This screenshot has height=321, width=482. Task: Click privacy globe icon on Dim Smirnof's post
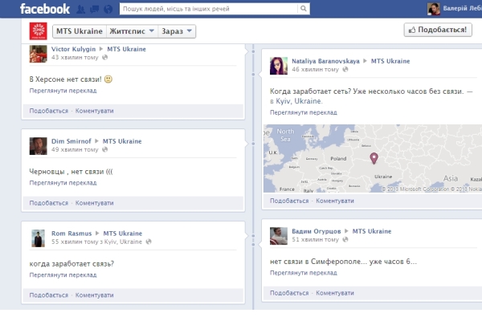pos(104,149)
